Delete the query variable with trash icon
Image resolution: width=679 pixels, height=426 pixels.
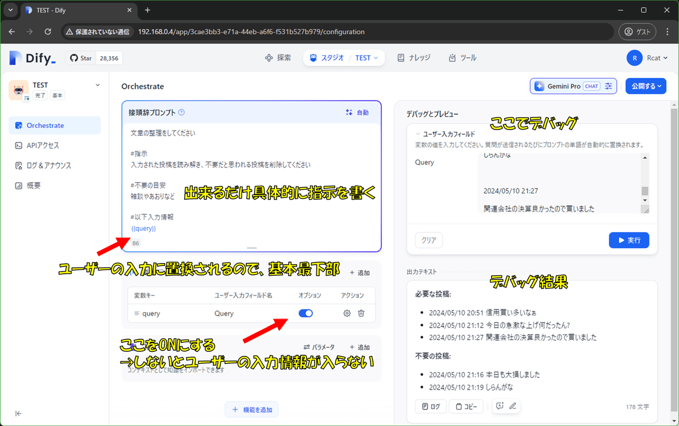pos(361,313)
